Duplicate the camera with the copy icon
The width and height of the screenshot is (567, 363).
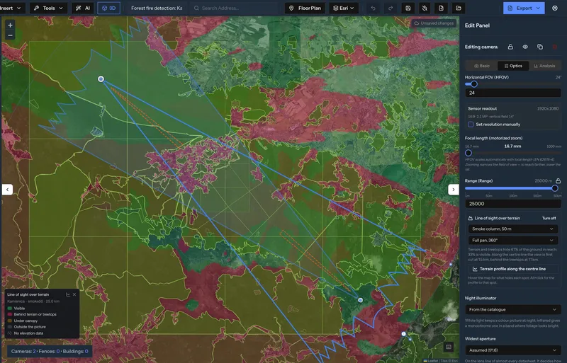tap(540, 47)
